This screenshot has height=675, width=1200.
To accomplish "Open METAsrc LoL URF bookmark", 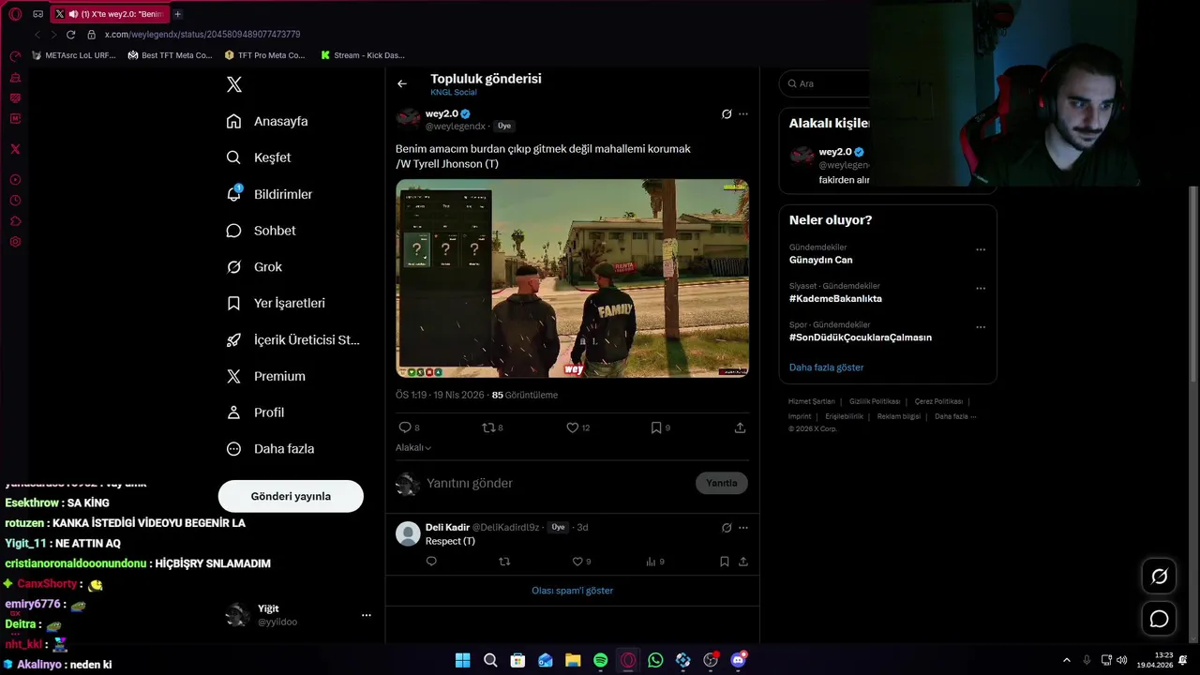I will [x=74, y=55].
